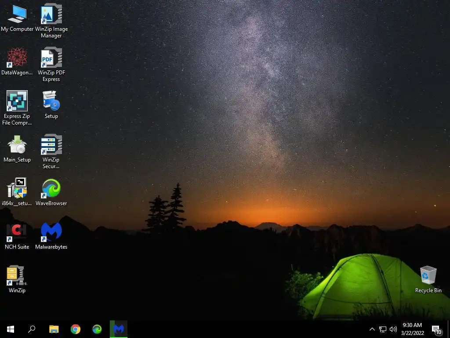Select the Setup installer icon
450x338 pixels.
51,105
